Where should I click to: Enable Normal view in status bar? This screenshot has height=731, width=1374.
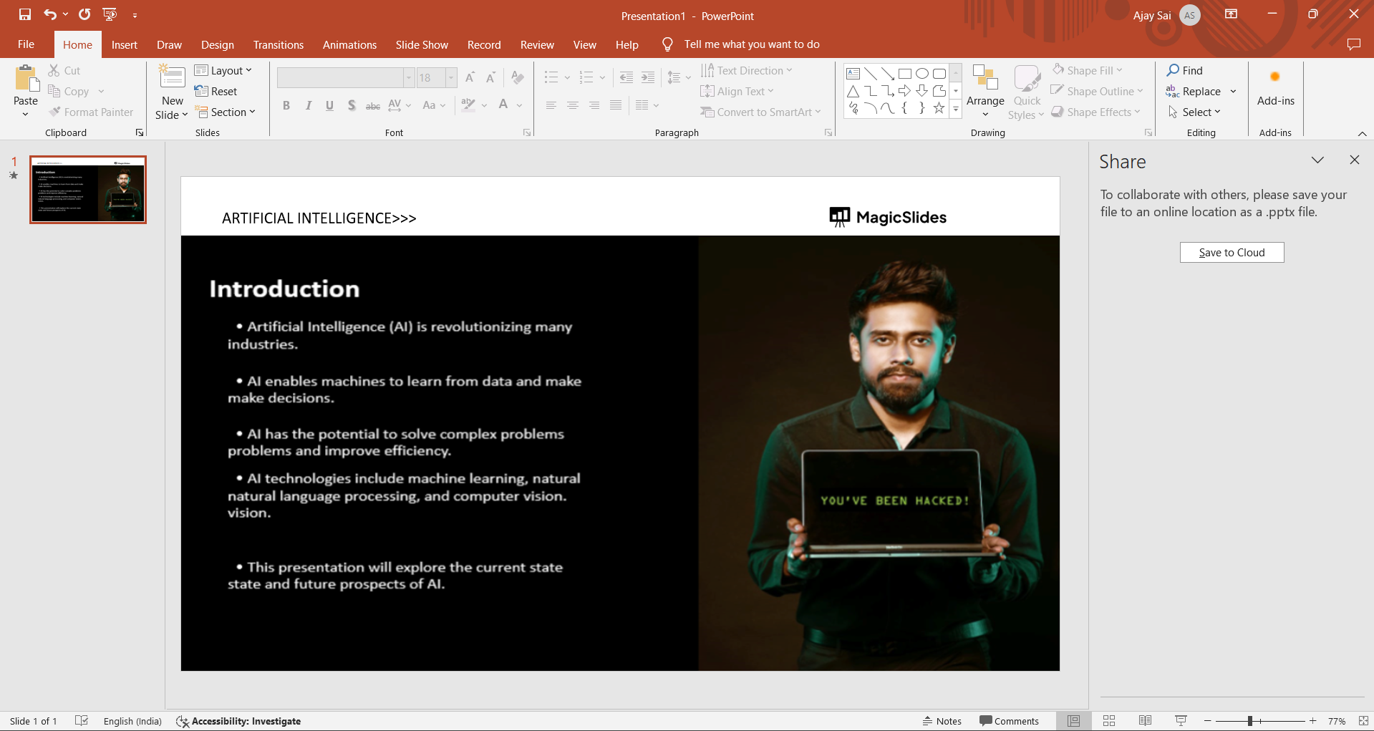1073,721
